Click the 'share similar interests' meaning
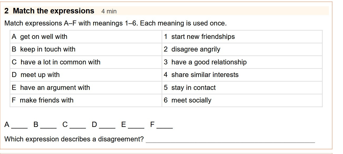The image size is (343, 154). pyautogui.click(x=242, y=75)
